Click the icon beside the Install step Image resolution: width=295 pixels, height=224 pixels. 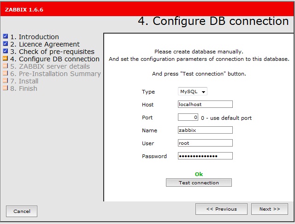(6, 81)
